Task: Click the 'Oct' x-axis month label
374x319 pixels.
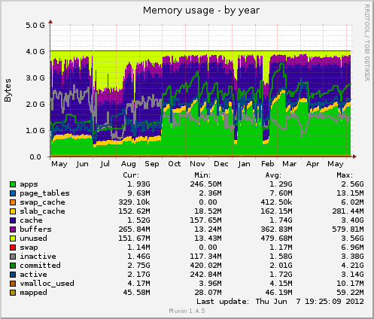Action: pos(175,164)
